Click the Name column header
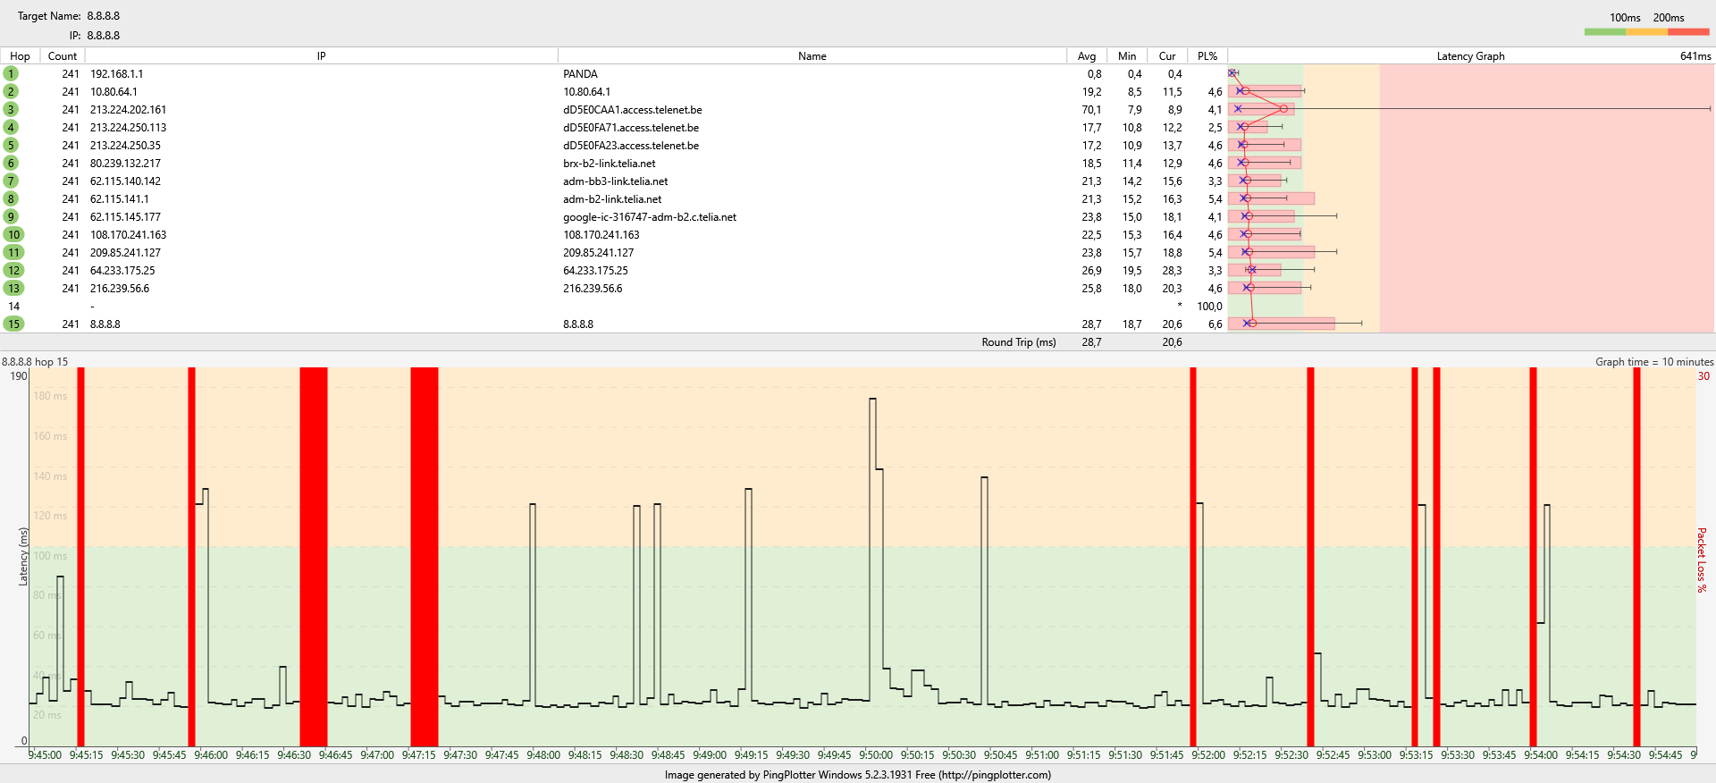The image size is (1716, 783). pos(812,56)
